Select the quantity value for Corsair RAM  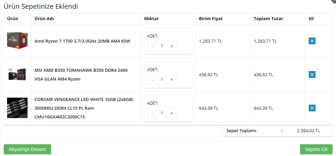[162, 113]
